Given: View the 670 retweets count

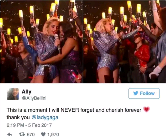Looking at the screenshot, I should [x=31, y=135].
